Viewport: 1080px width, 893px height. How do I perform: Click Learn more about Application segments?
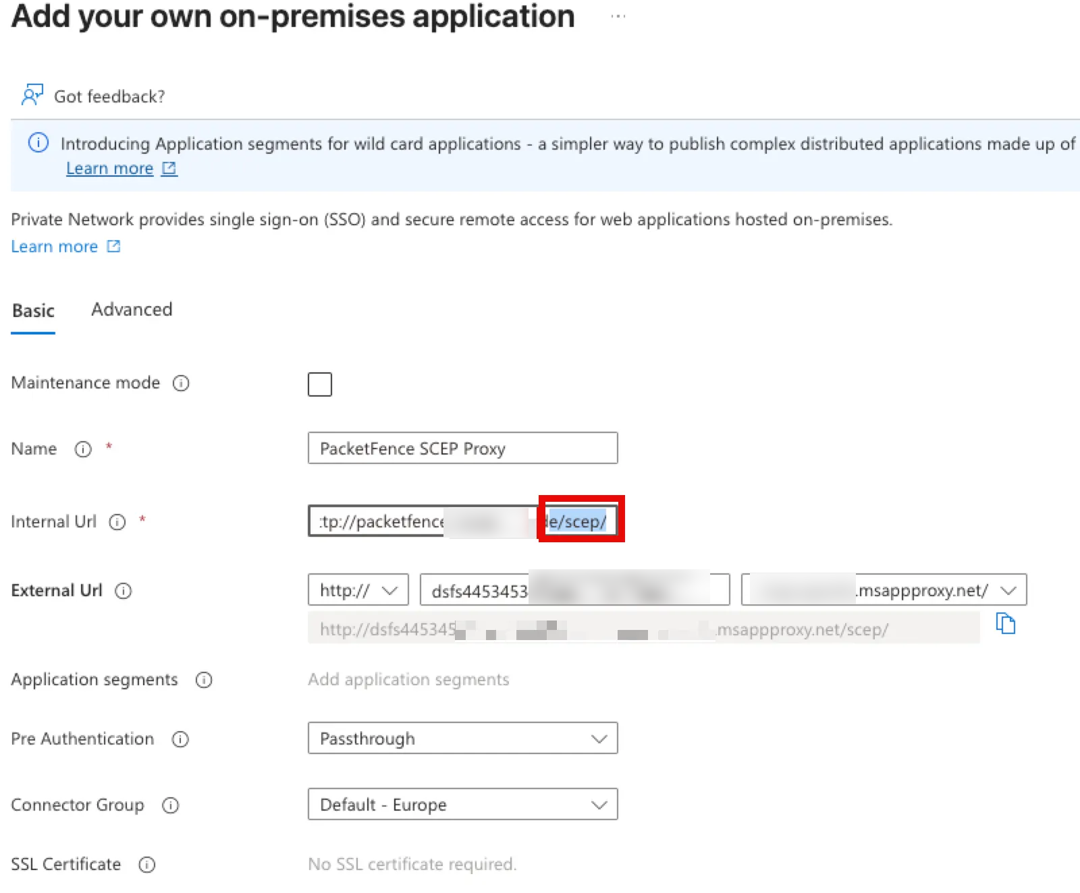click(109, 168)
